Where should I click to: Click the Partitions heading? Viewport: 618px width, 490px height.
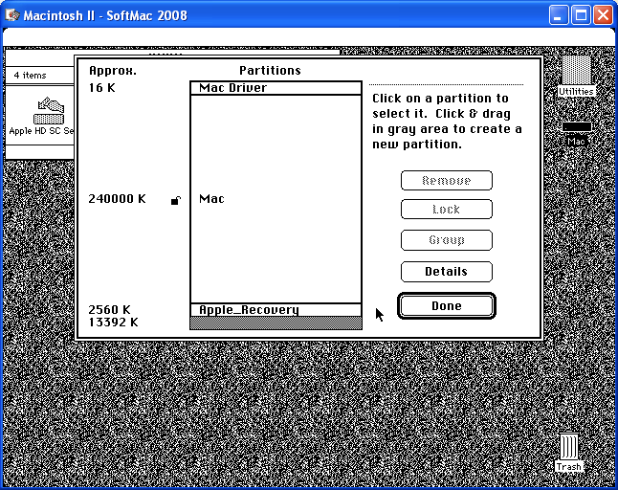click(270, 70)
